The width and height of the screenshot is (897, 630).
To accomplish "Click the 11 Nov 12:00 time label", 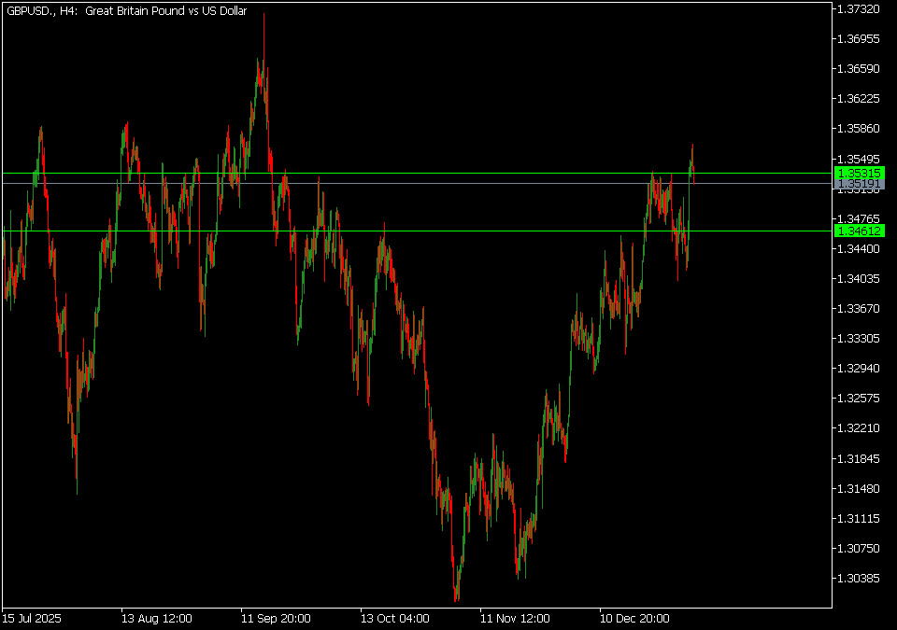I will point(515,618).
